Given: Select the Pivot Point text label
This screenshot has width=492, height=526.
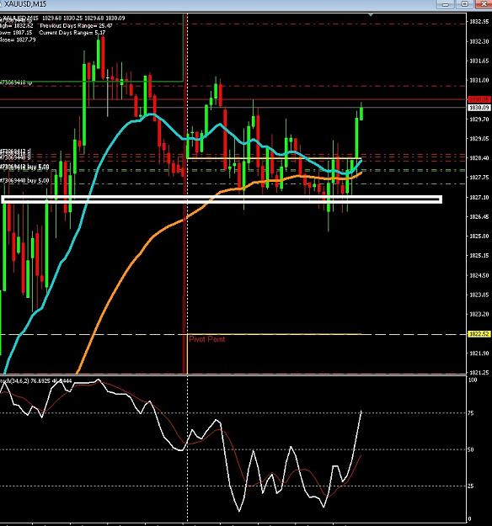Looking at the screenshot, I should [x=207, y=339].
